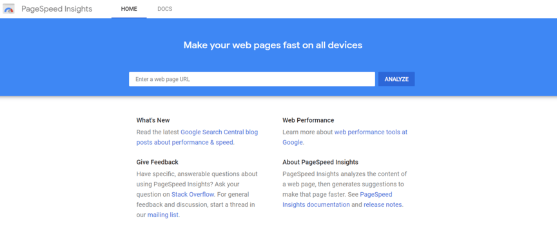Click the 'Make your web pages fast' headline
Image resolution: width=557 pixels, height=241 pixels.
click(x=273, y=45)
